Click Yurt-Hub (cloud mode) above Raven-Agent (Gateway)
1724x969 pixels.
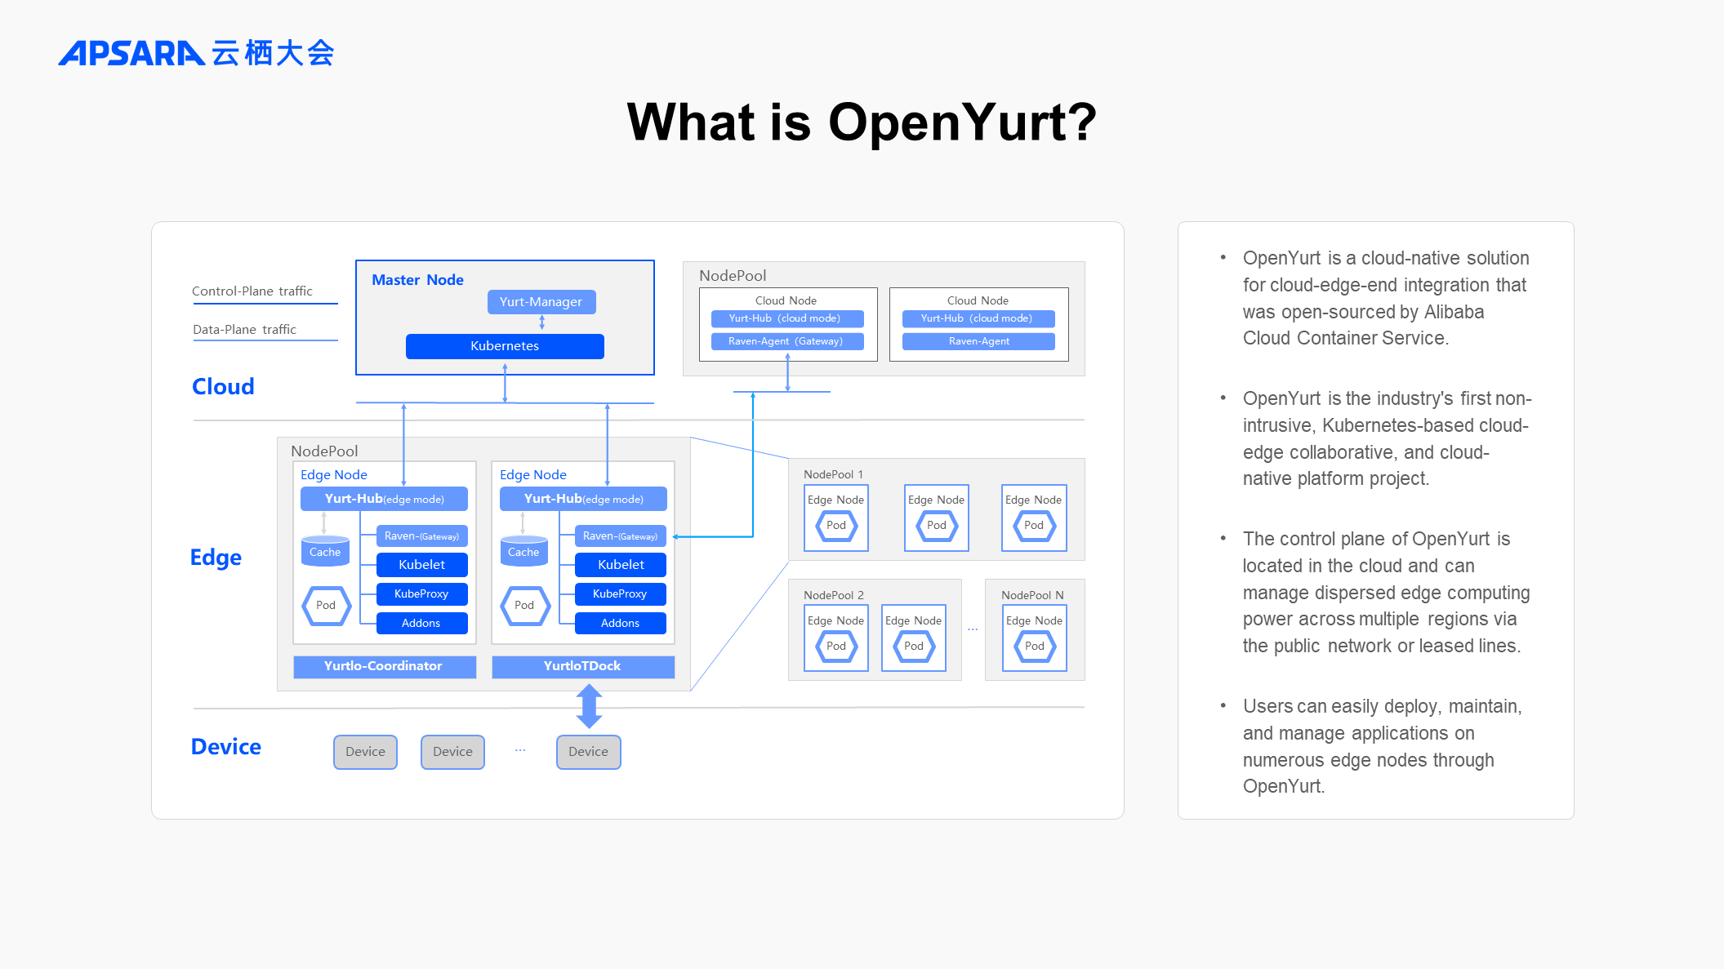787,318
